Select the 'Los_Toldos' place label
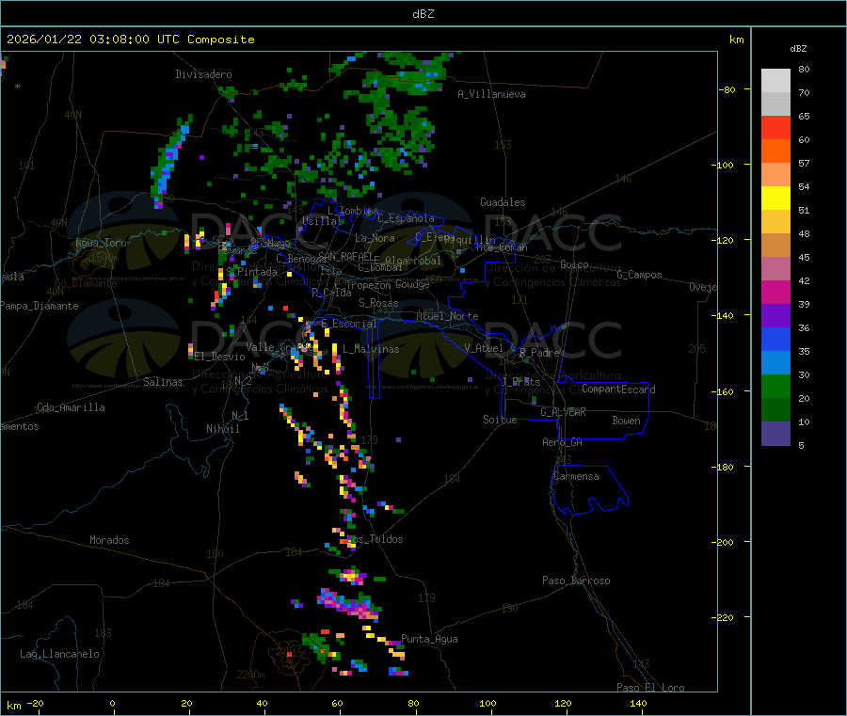This screenshot has height=716, width=847. (376, 539)
